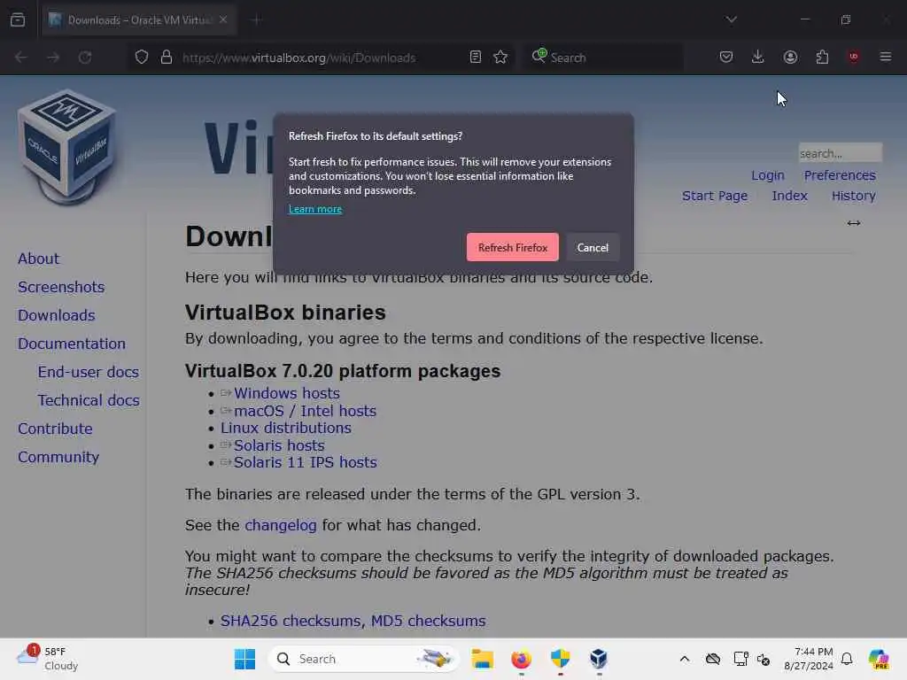Open the Index link
Viewport: 907px width, 680px height.
[x=789, y=196]
